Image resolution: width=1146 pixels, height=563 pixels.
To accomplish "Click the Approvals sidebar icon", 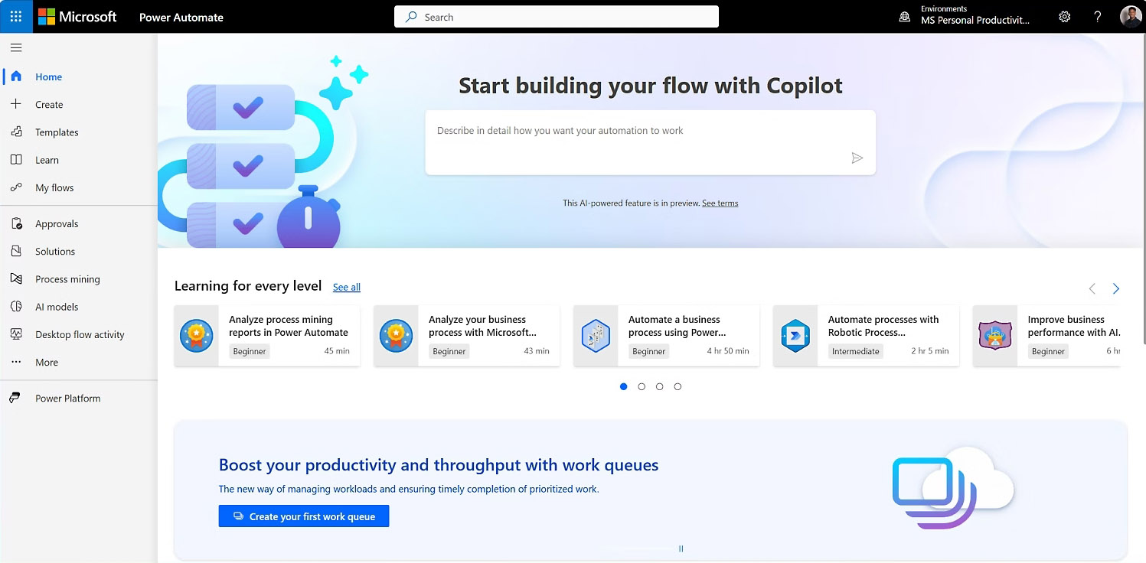I will coord(16,224).
